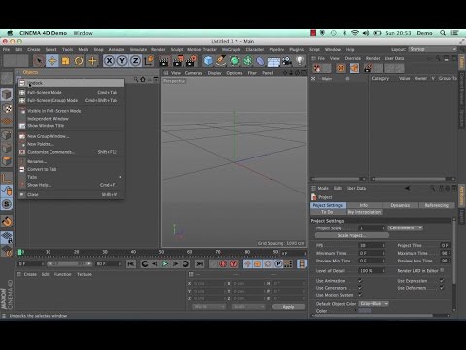Go to start of animation
Viewport: 466px width, 350px height.
[131, 263]
